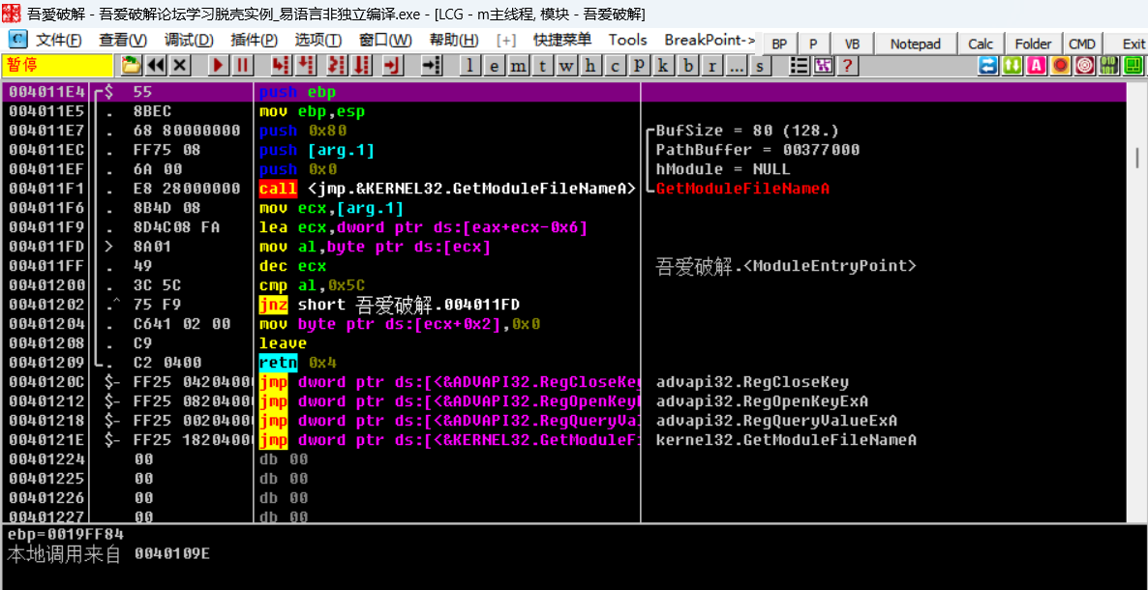Click the black Go To Address arrow icon

point(432,65)
